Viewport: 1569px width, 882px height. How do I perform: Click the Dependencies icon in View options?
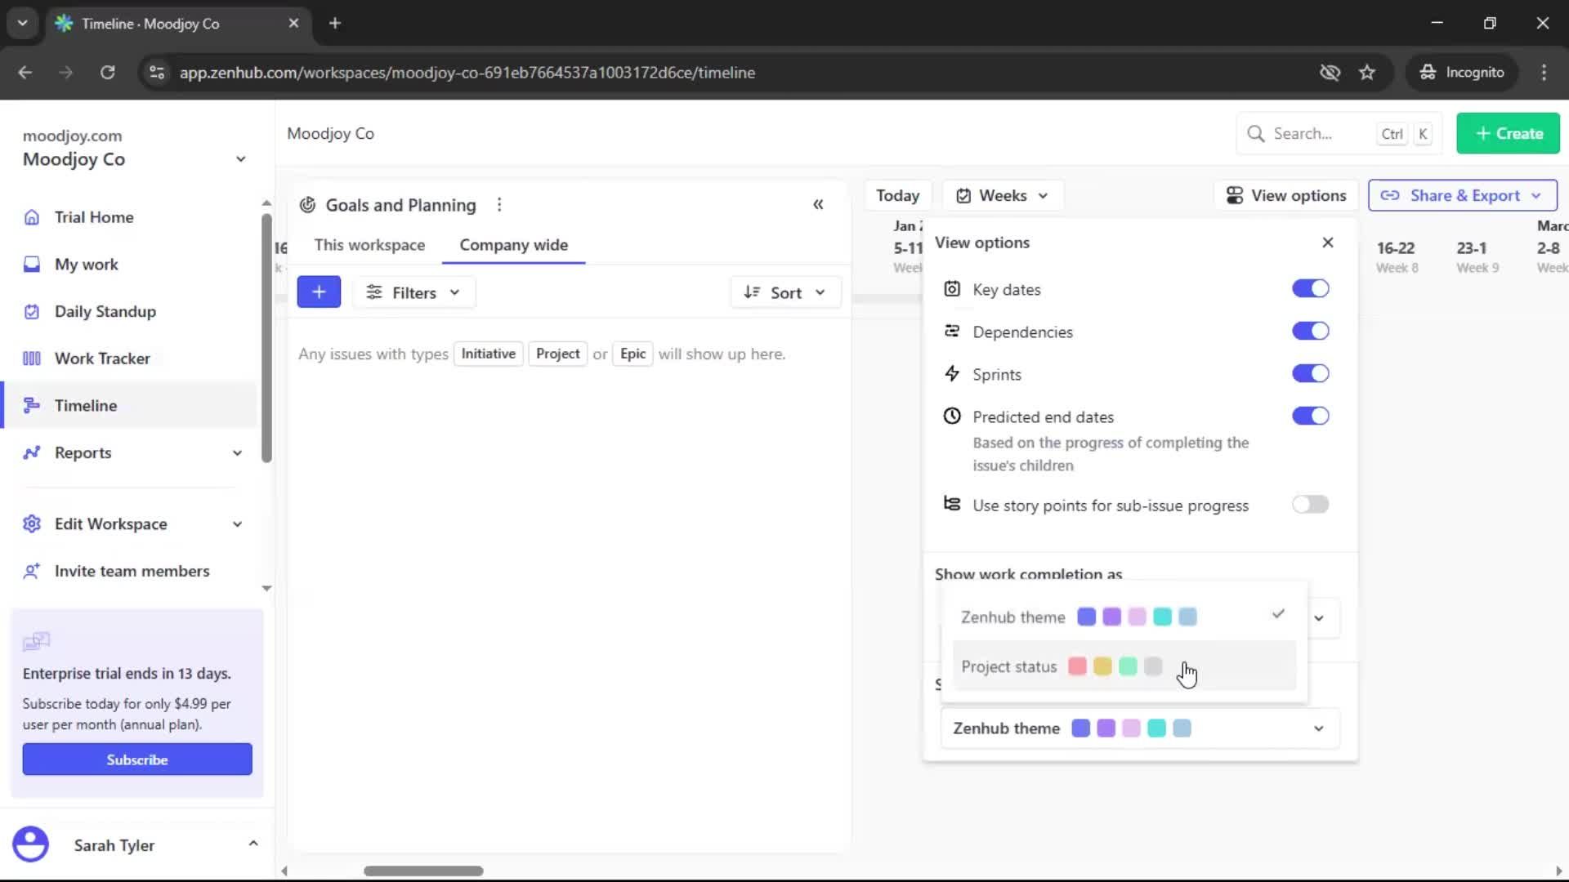coord(952,331)
